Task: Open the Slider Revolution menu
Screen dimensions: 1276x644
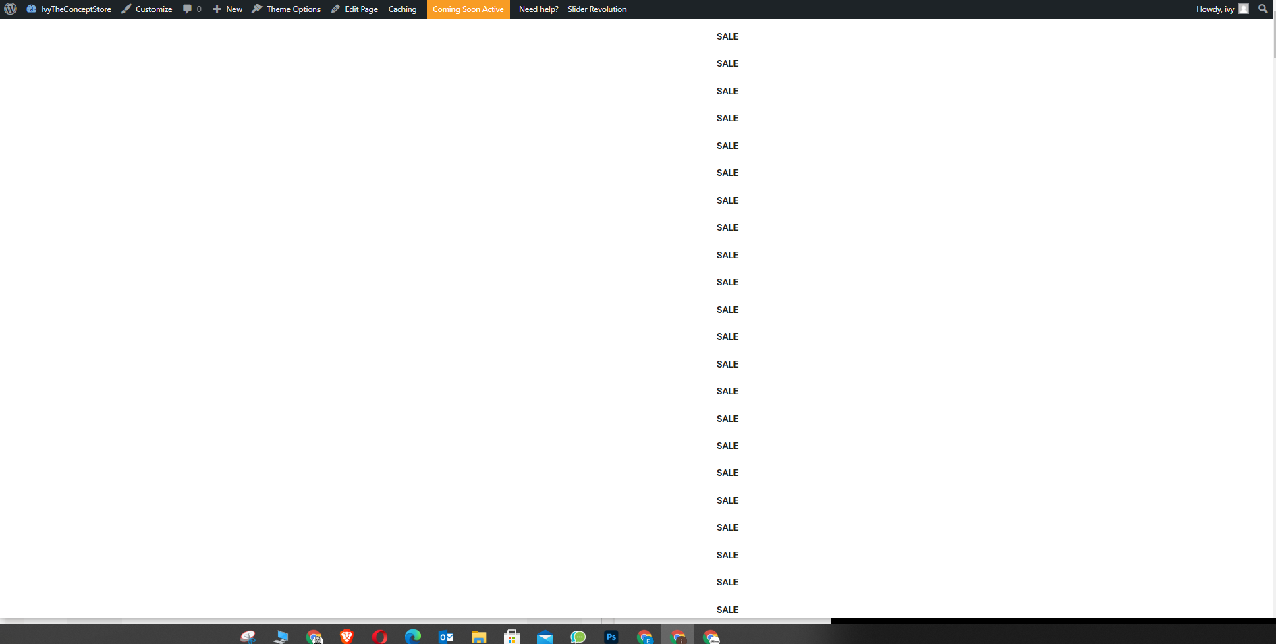Action: [597, 9]
